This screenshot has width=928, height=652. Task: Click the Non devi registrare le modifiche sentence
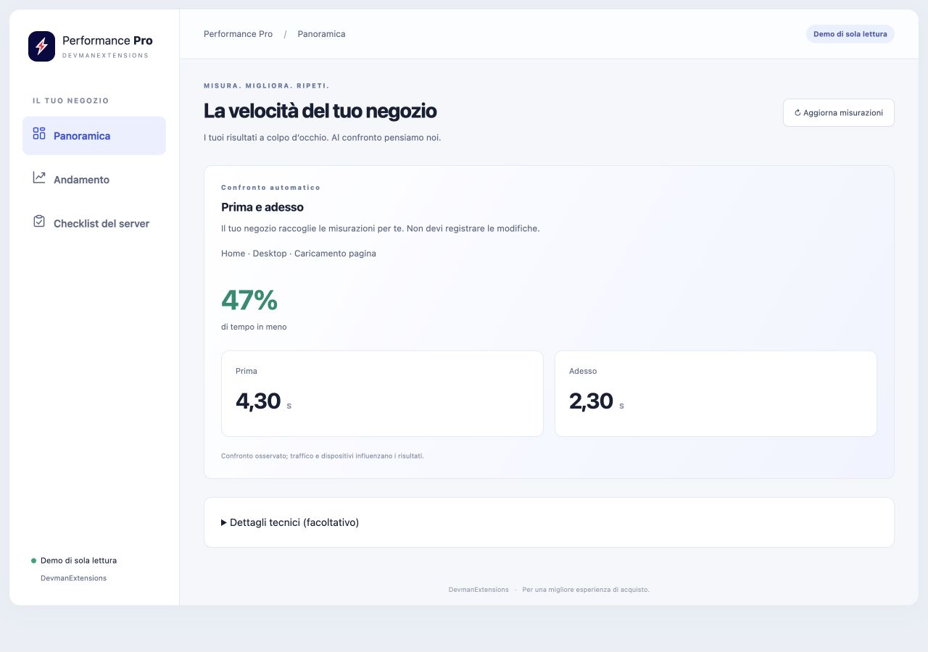tap(473, 228)
